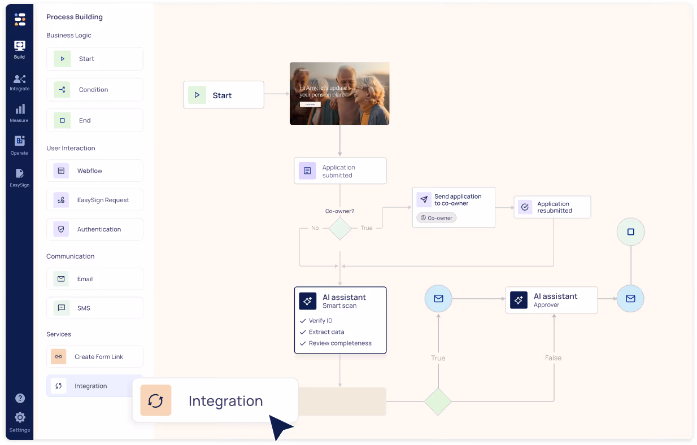Select the End block in the palette
The height and width of the screenshot is (445, 697).
pyautogui.click(x=95, y=120)
